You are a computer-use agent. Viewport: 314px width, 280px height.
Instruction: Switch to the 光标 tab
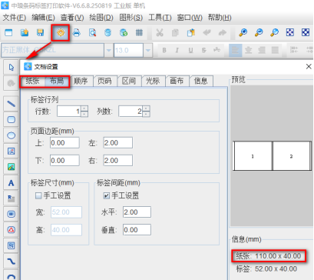(x=153, y=82)
